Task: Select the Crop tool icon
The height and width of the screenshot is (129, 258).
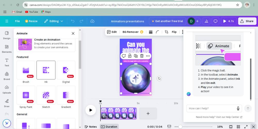Action: [x=166, y=32]
